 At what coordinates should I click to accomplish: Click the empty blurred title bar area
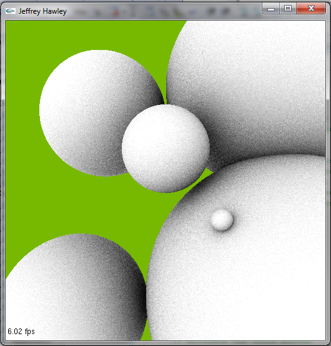pos(163,11)
